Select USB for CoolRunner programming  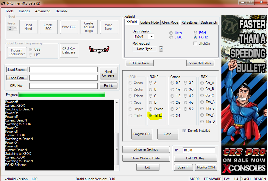(x=31, y=50)
